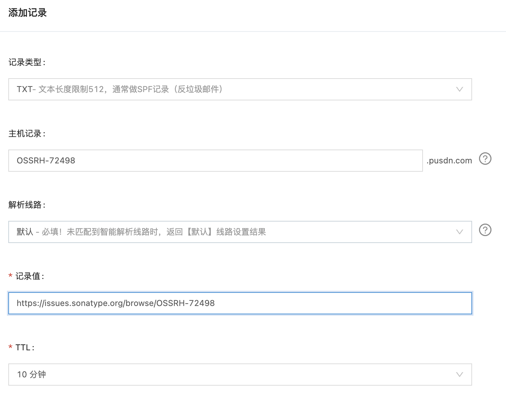Open the TTL 10 分钟 dropdown
506x405 pixels.
240,375
